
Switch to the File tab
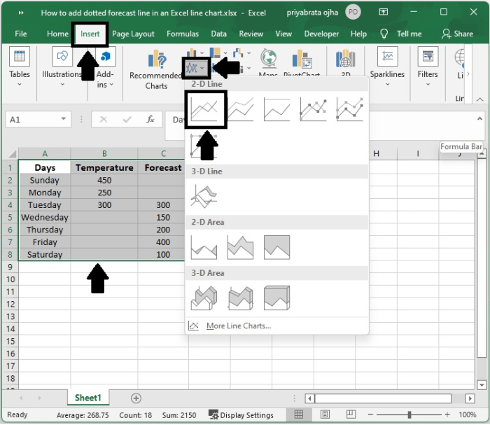click(x=20, y=34)
